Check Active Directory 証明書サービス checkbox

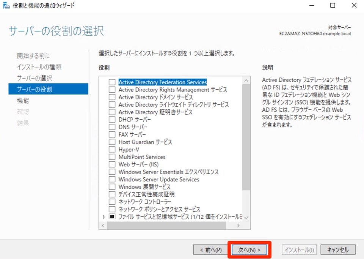coord(112,112)
